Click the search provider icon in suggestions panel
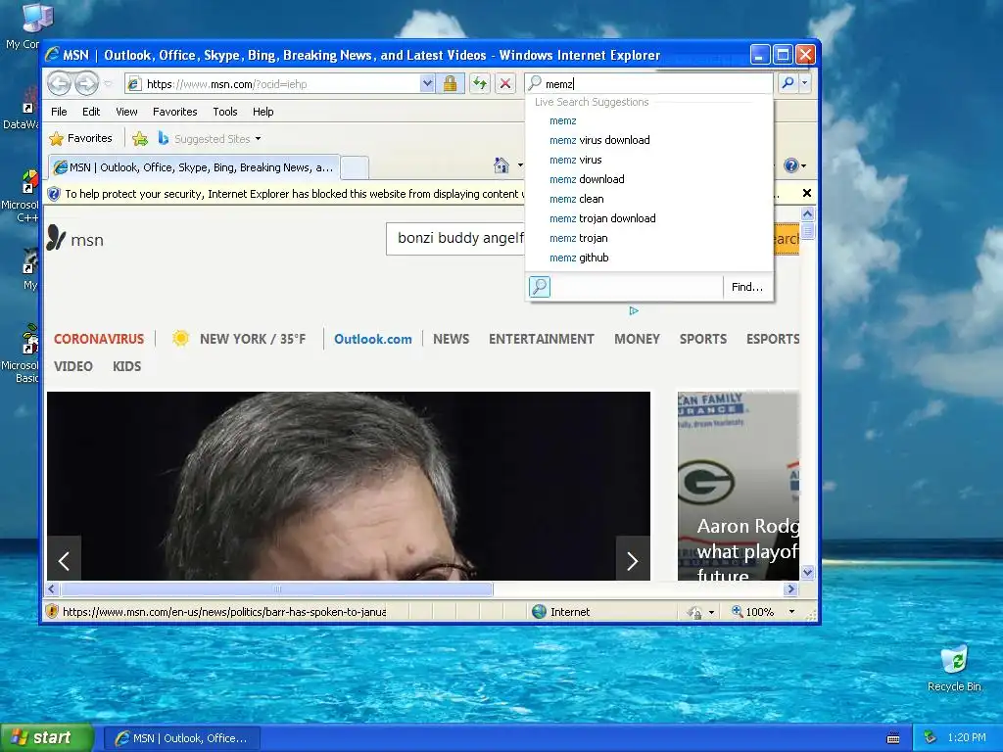The height and width of the screenshot is (752, 1003). point(540,287)
